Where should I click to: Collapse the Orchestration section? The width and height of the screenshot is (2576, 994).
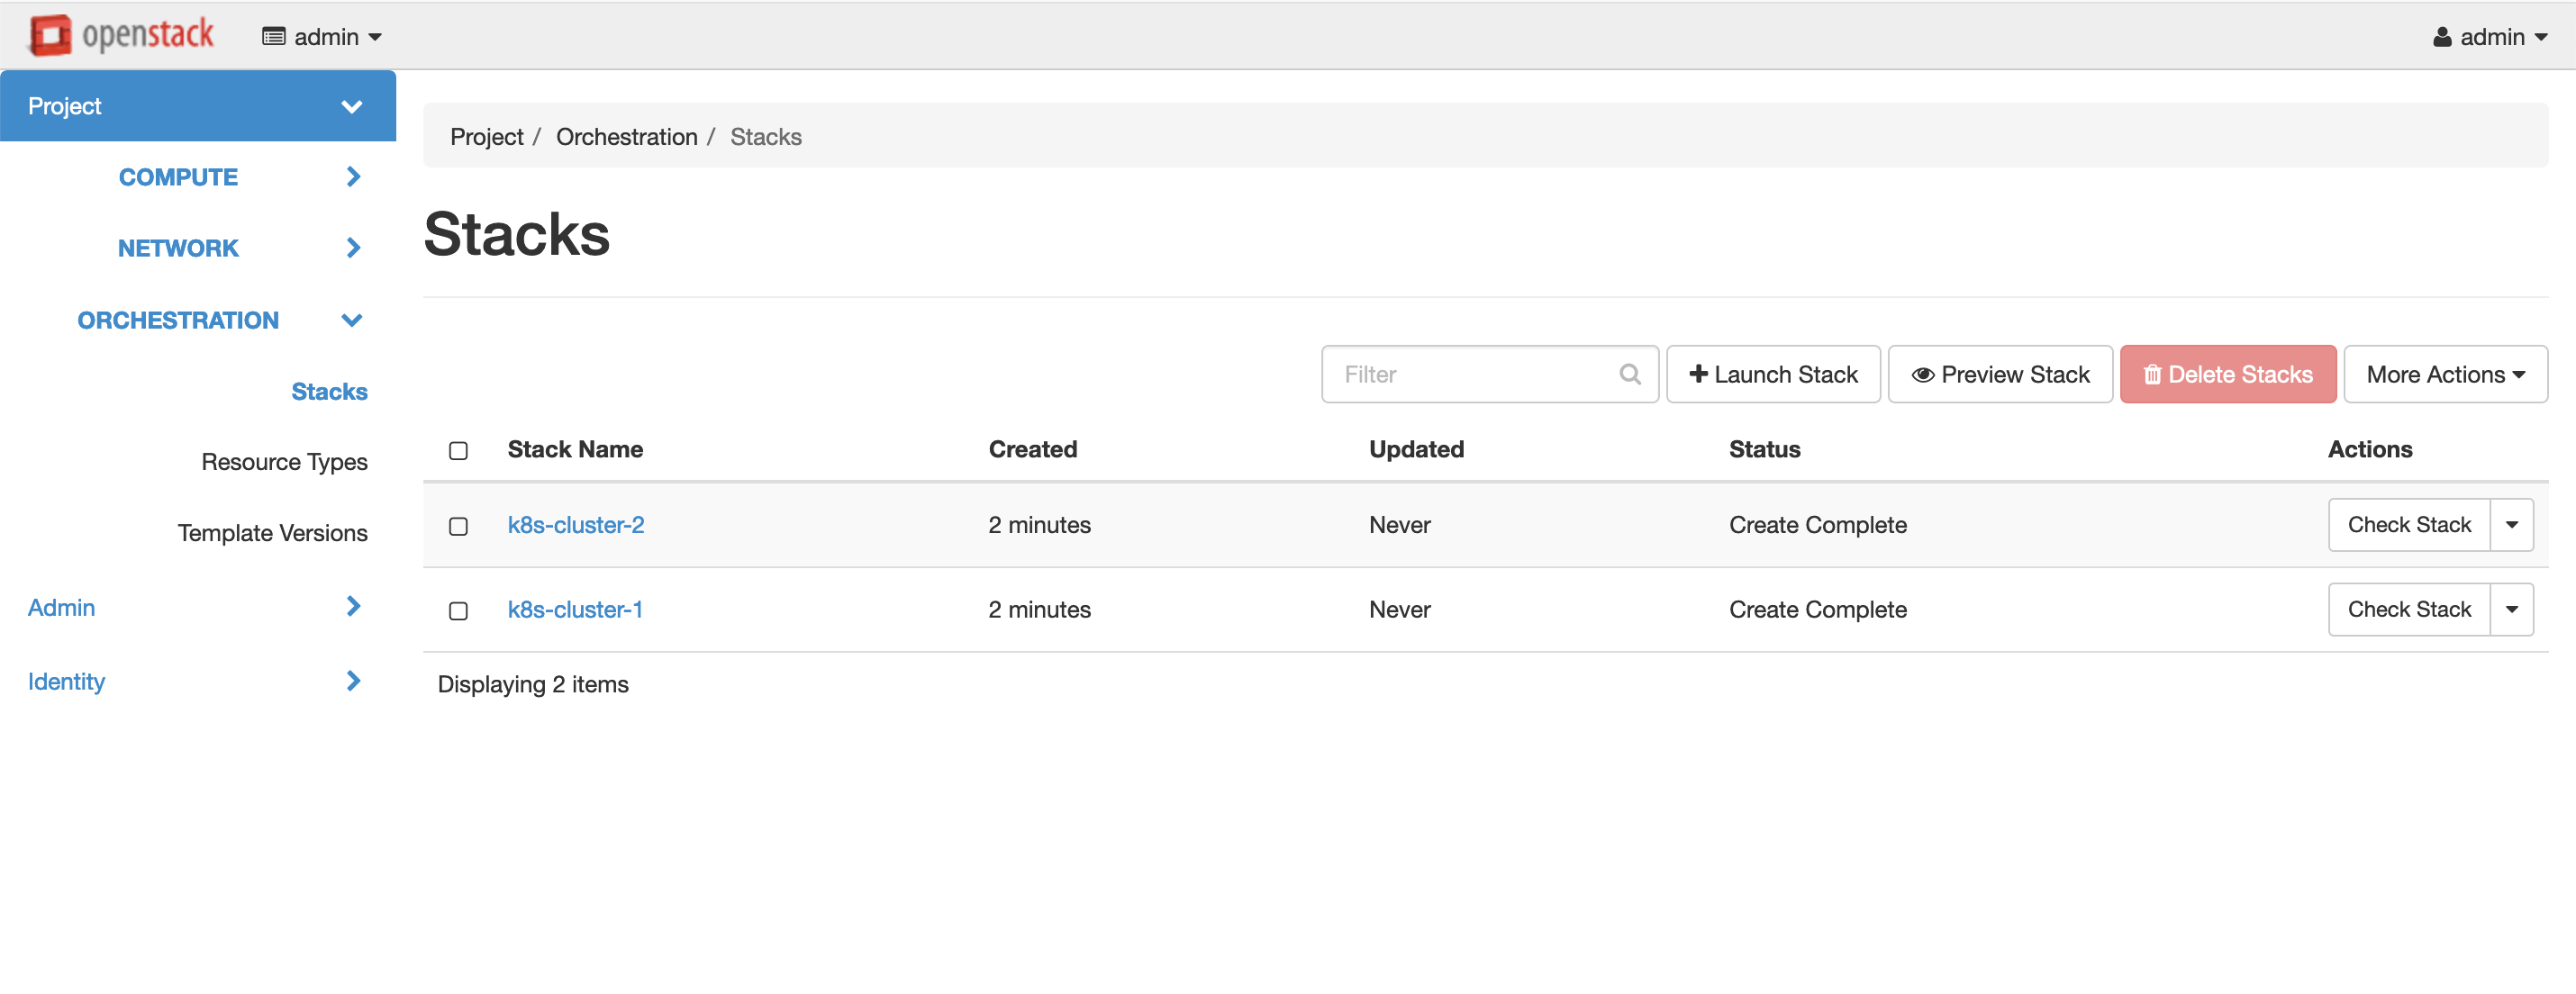coord(351,320)
